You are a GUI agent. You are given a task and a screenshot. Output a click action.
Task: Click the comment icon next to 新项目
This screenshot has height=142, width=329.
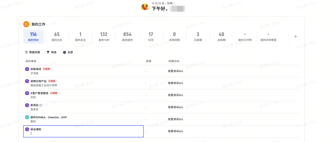(41, 105)
